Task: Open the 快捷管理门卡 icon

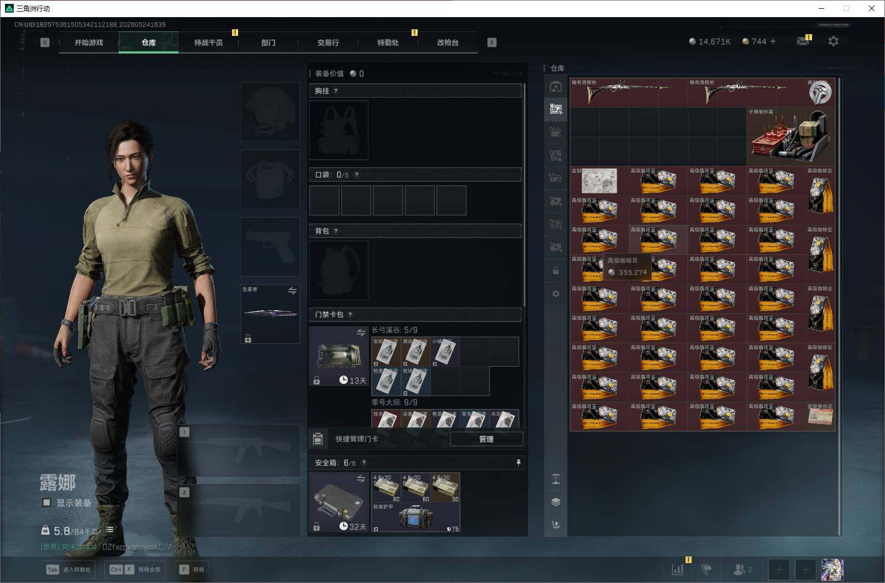Action: [x=318, y=439]
